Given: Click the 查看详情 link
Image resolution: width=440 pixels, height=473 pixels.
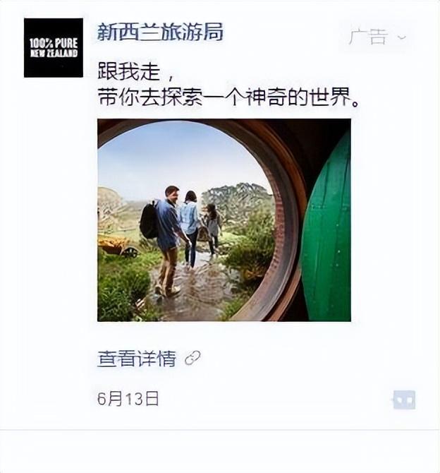Looking at the screenshot, I should (x=137, y=359).
